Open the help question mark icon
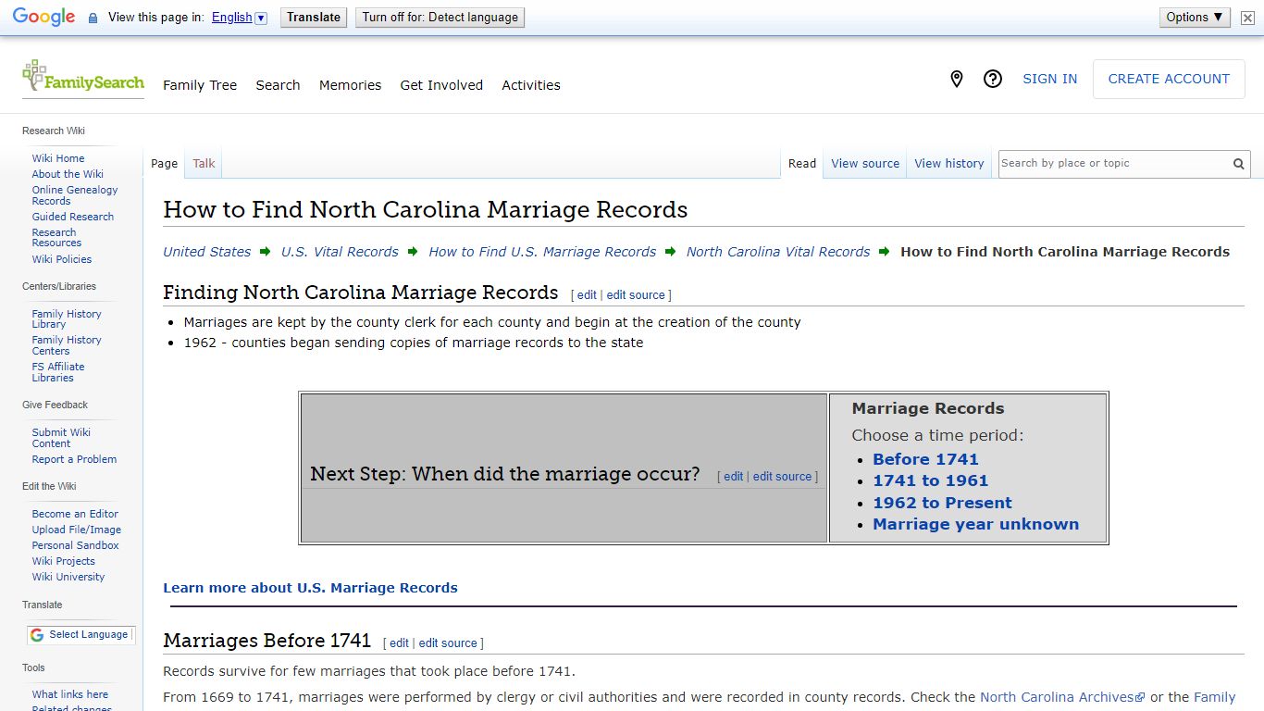Screen dimensions: 1264x711 [993, 79]
